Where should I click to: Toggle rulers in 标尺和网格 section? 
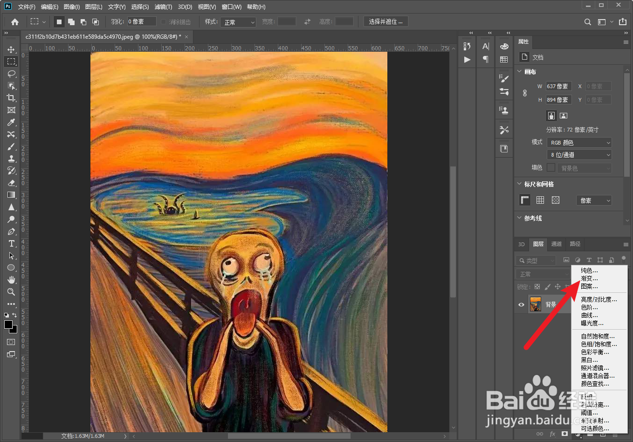pos(525,200)
